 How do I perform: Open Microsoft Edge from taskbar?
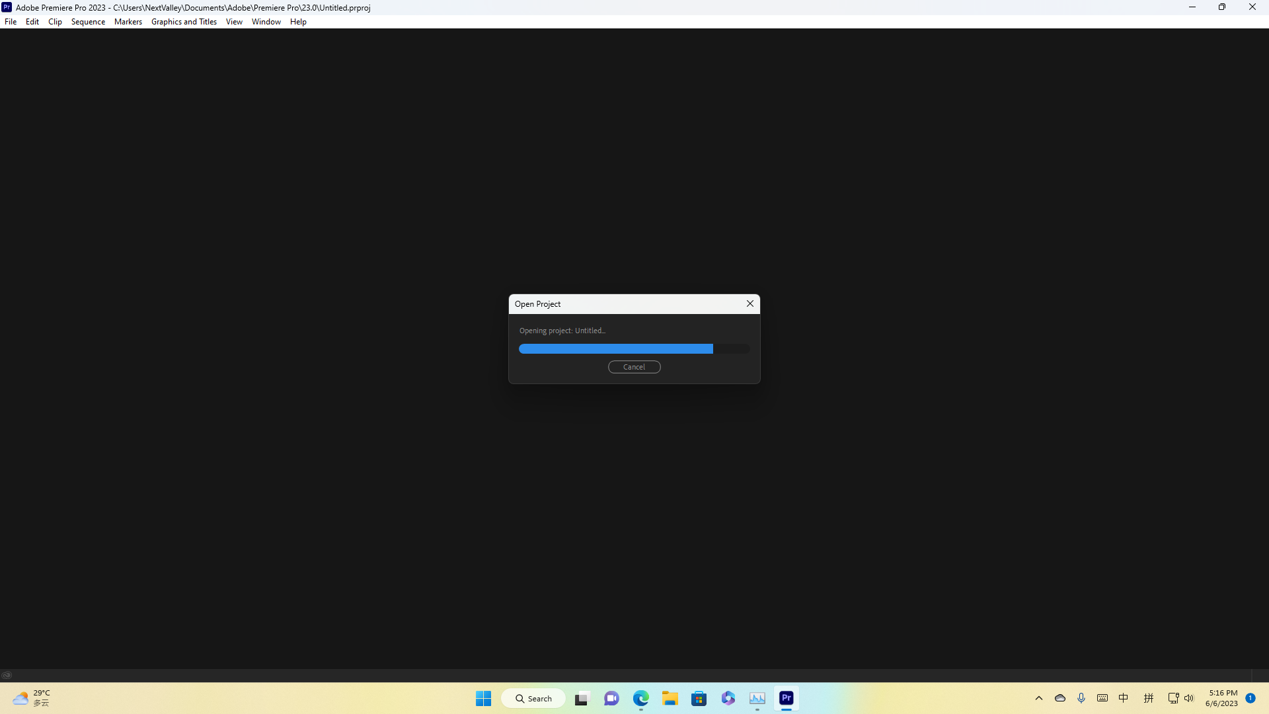coord(640,698)
